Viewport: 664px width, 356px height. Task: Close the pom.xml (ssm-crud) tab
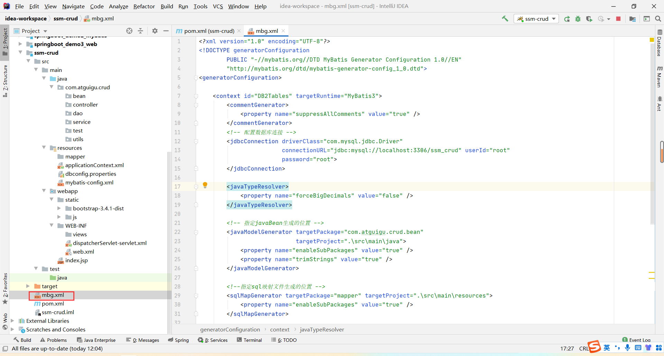point(239,31)
